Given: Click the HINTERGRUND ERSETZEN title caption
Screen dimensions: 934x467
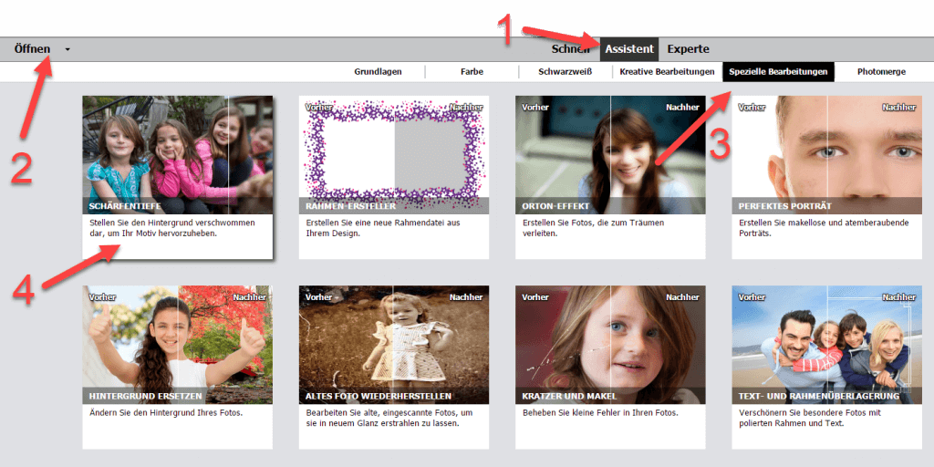Looking at the screenshot, I should click(x=145, y=396).
